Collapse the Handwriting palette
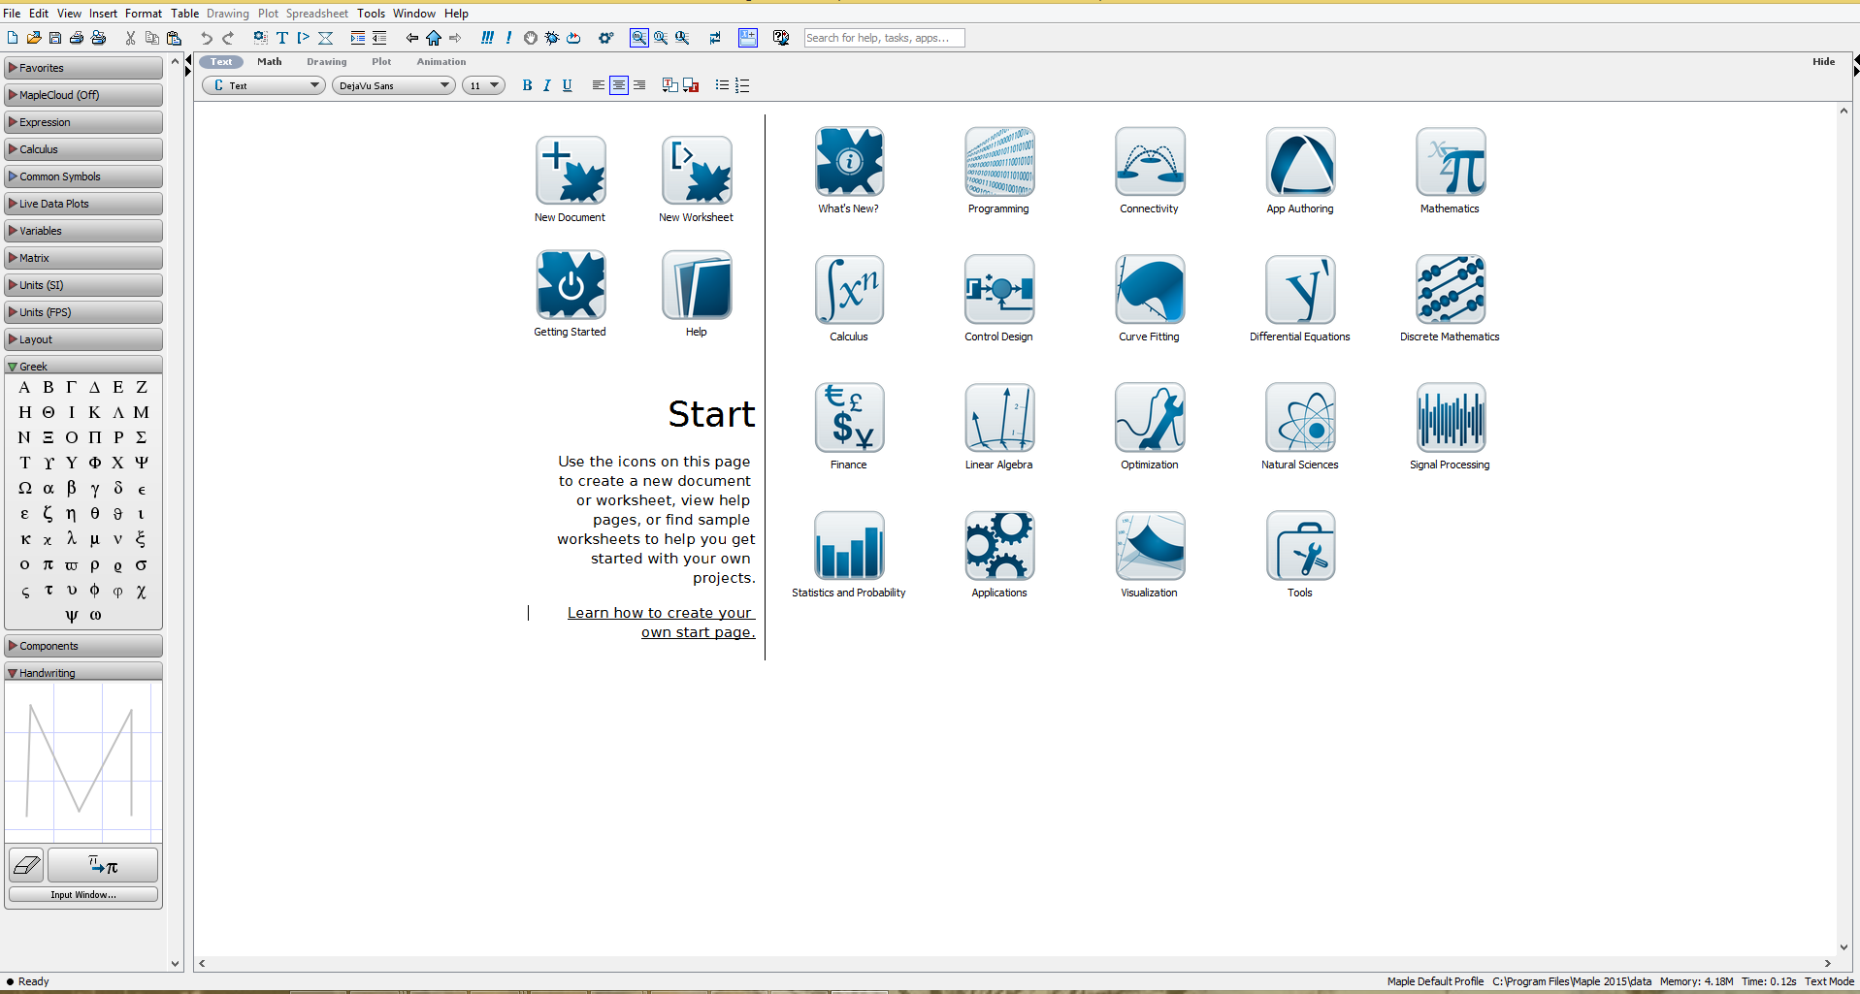 click(x=83, y=672)
